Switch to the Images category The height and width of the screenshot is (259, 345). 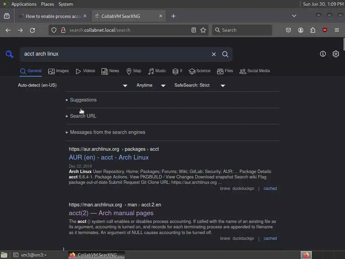[59, 71]
